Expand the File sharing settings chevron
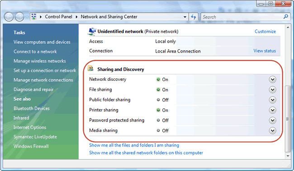 pos(272,89)
